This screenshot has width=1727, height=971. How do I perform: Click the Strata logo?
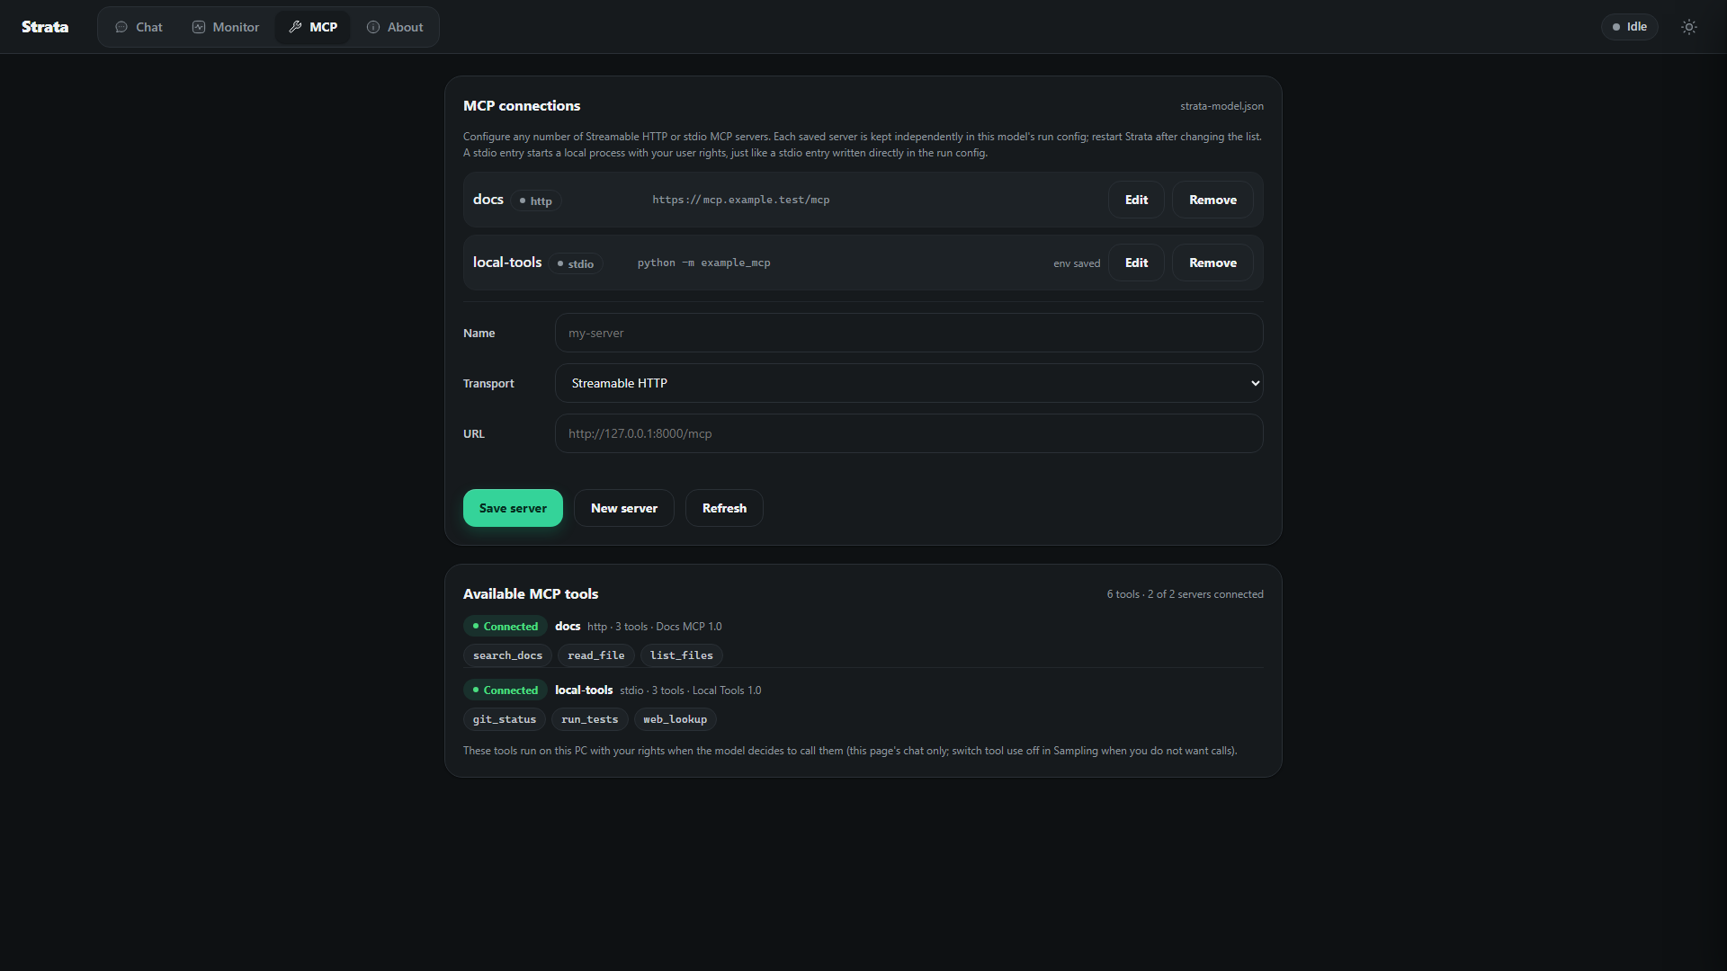pos(45,27)
